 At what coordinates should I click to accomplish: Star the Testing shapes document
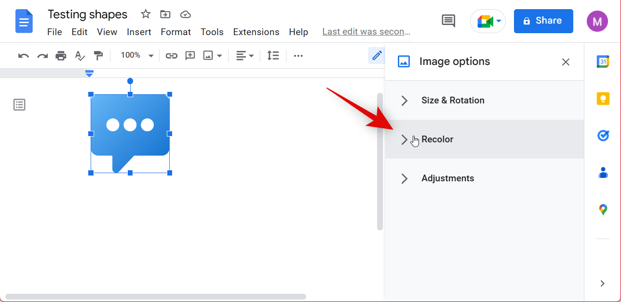(x=146, y=14)
